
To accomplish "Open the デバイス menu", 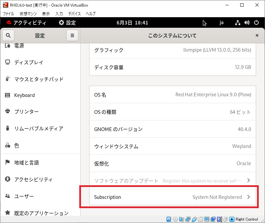I will tap(75, 14).
